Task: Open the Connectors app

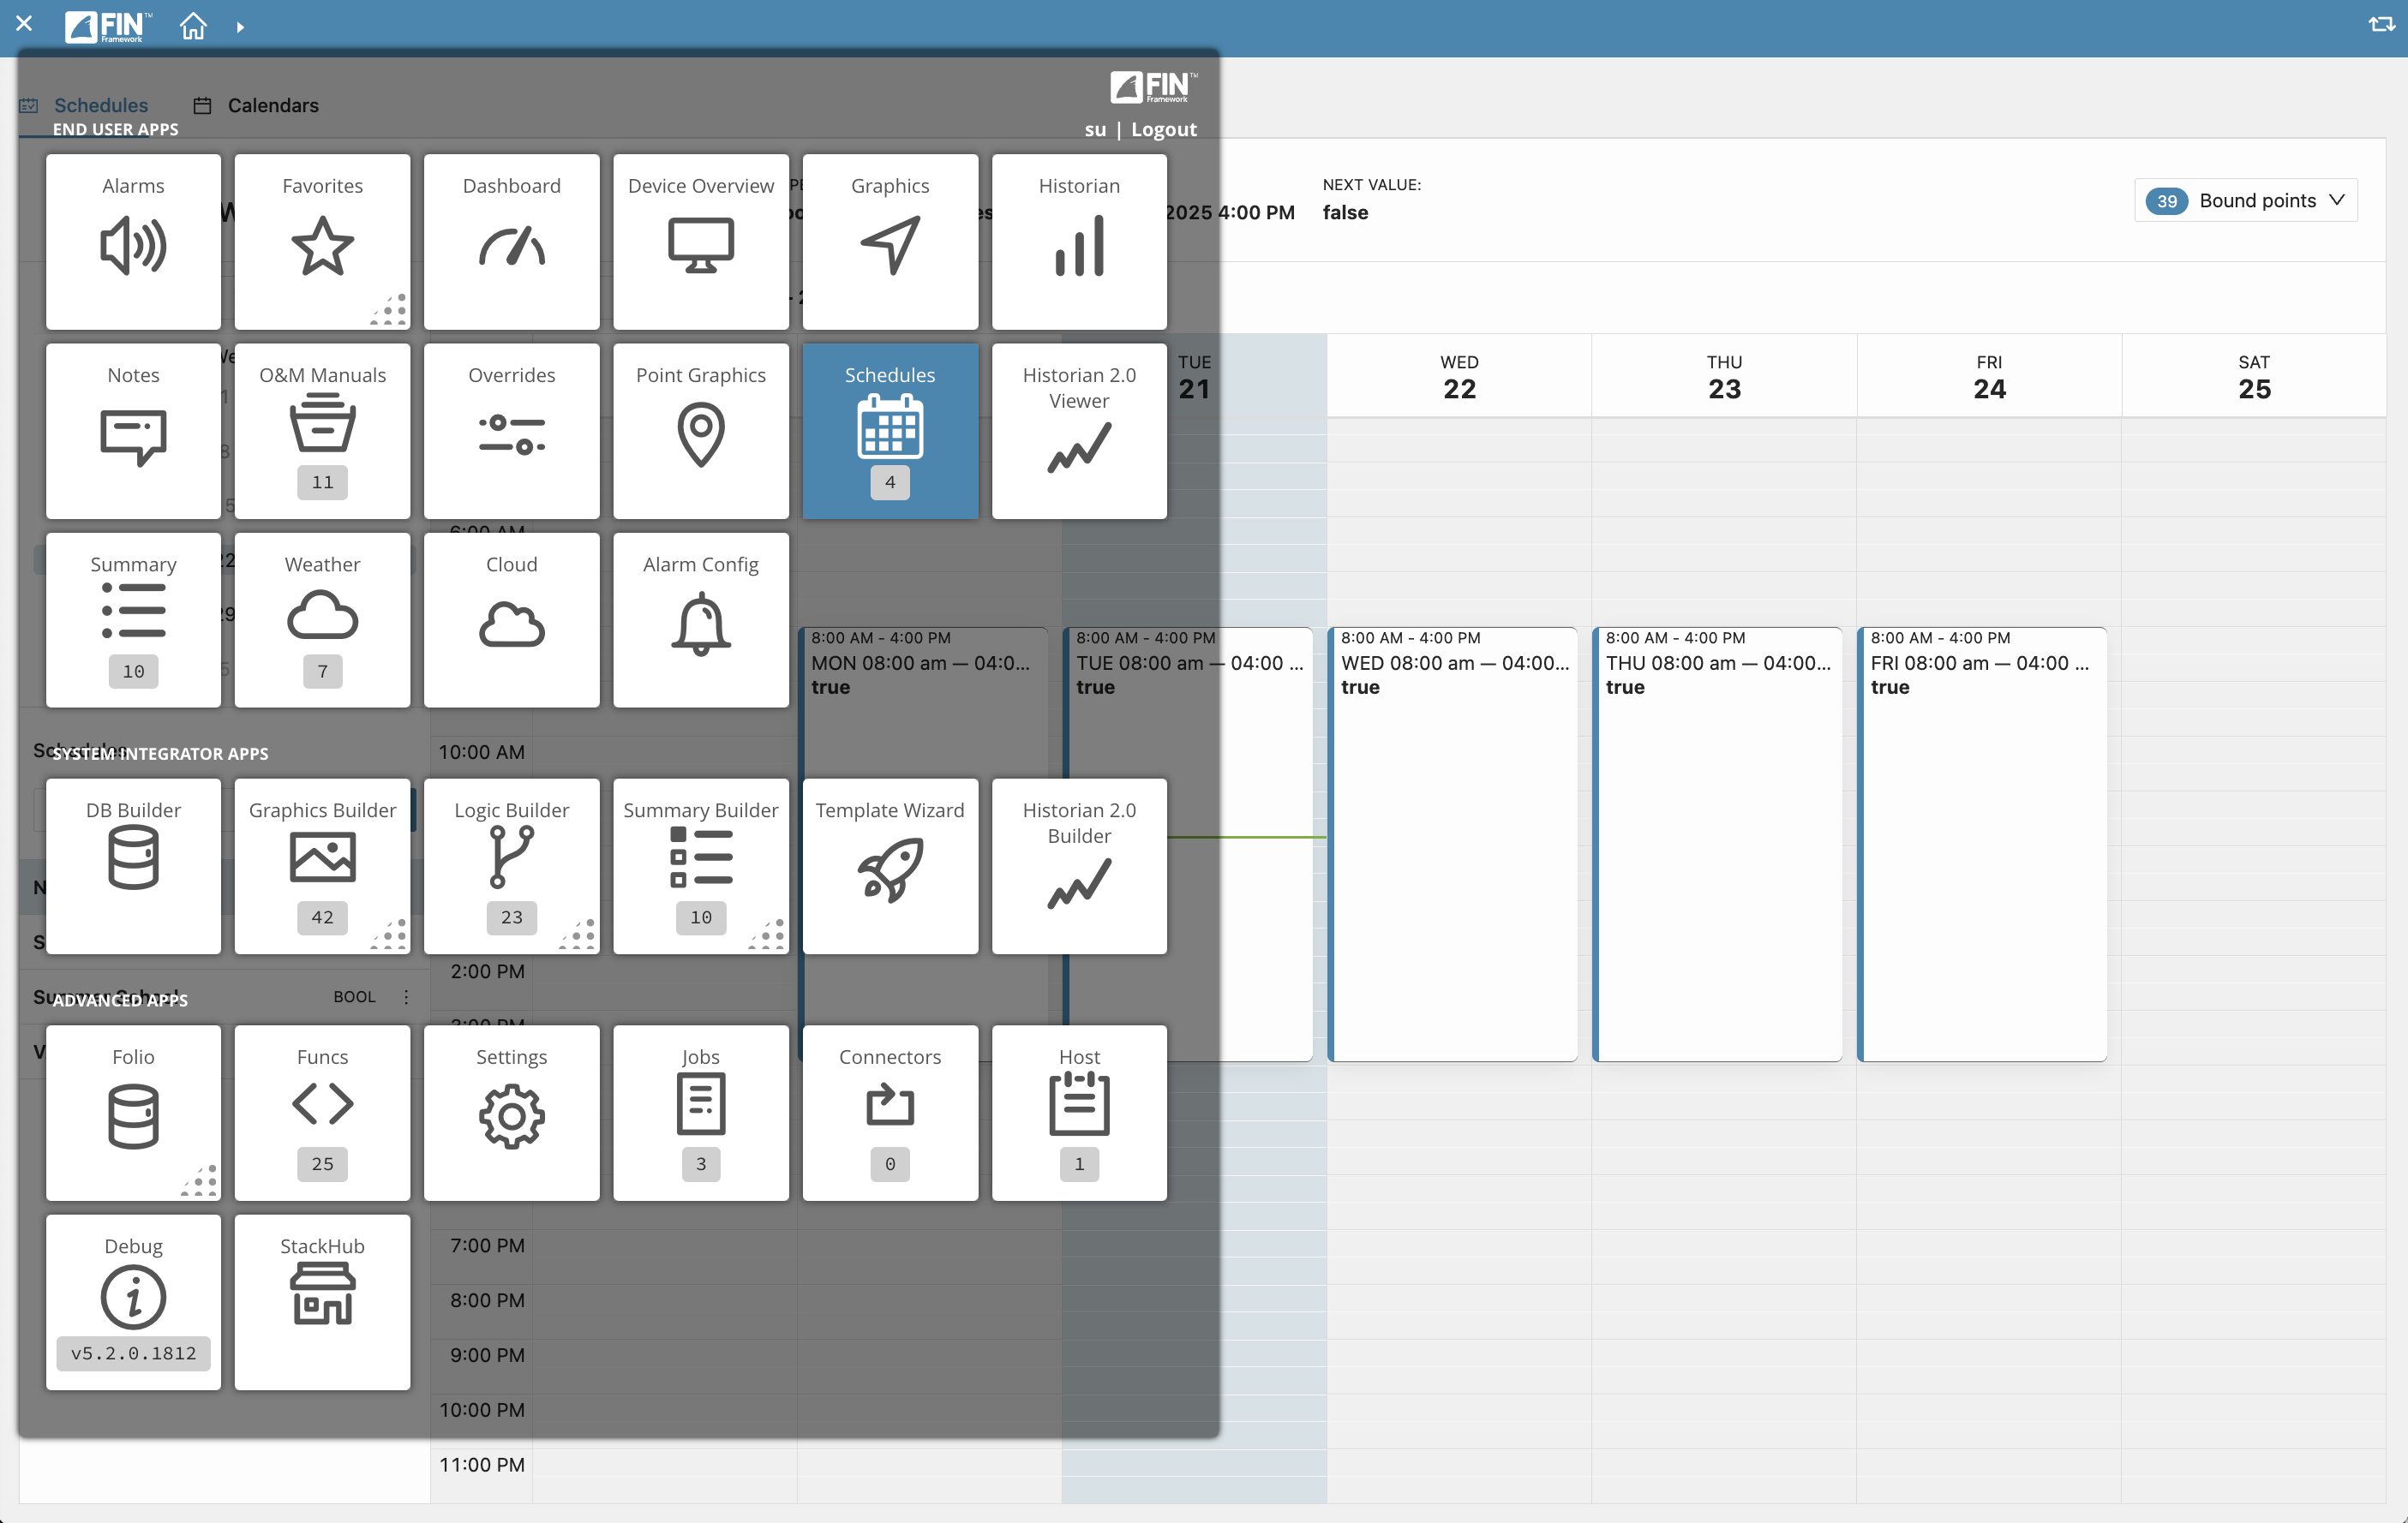Action: pos(890,1112)
